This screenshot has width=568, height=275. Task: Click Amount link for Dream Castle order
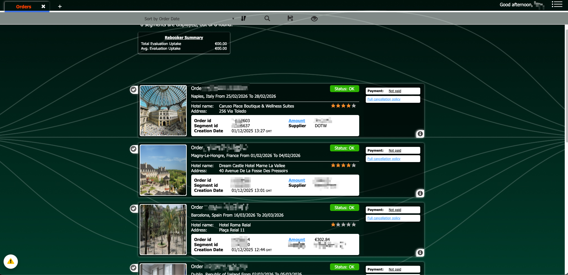297,180
